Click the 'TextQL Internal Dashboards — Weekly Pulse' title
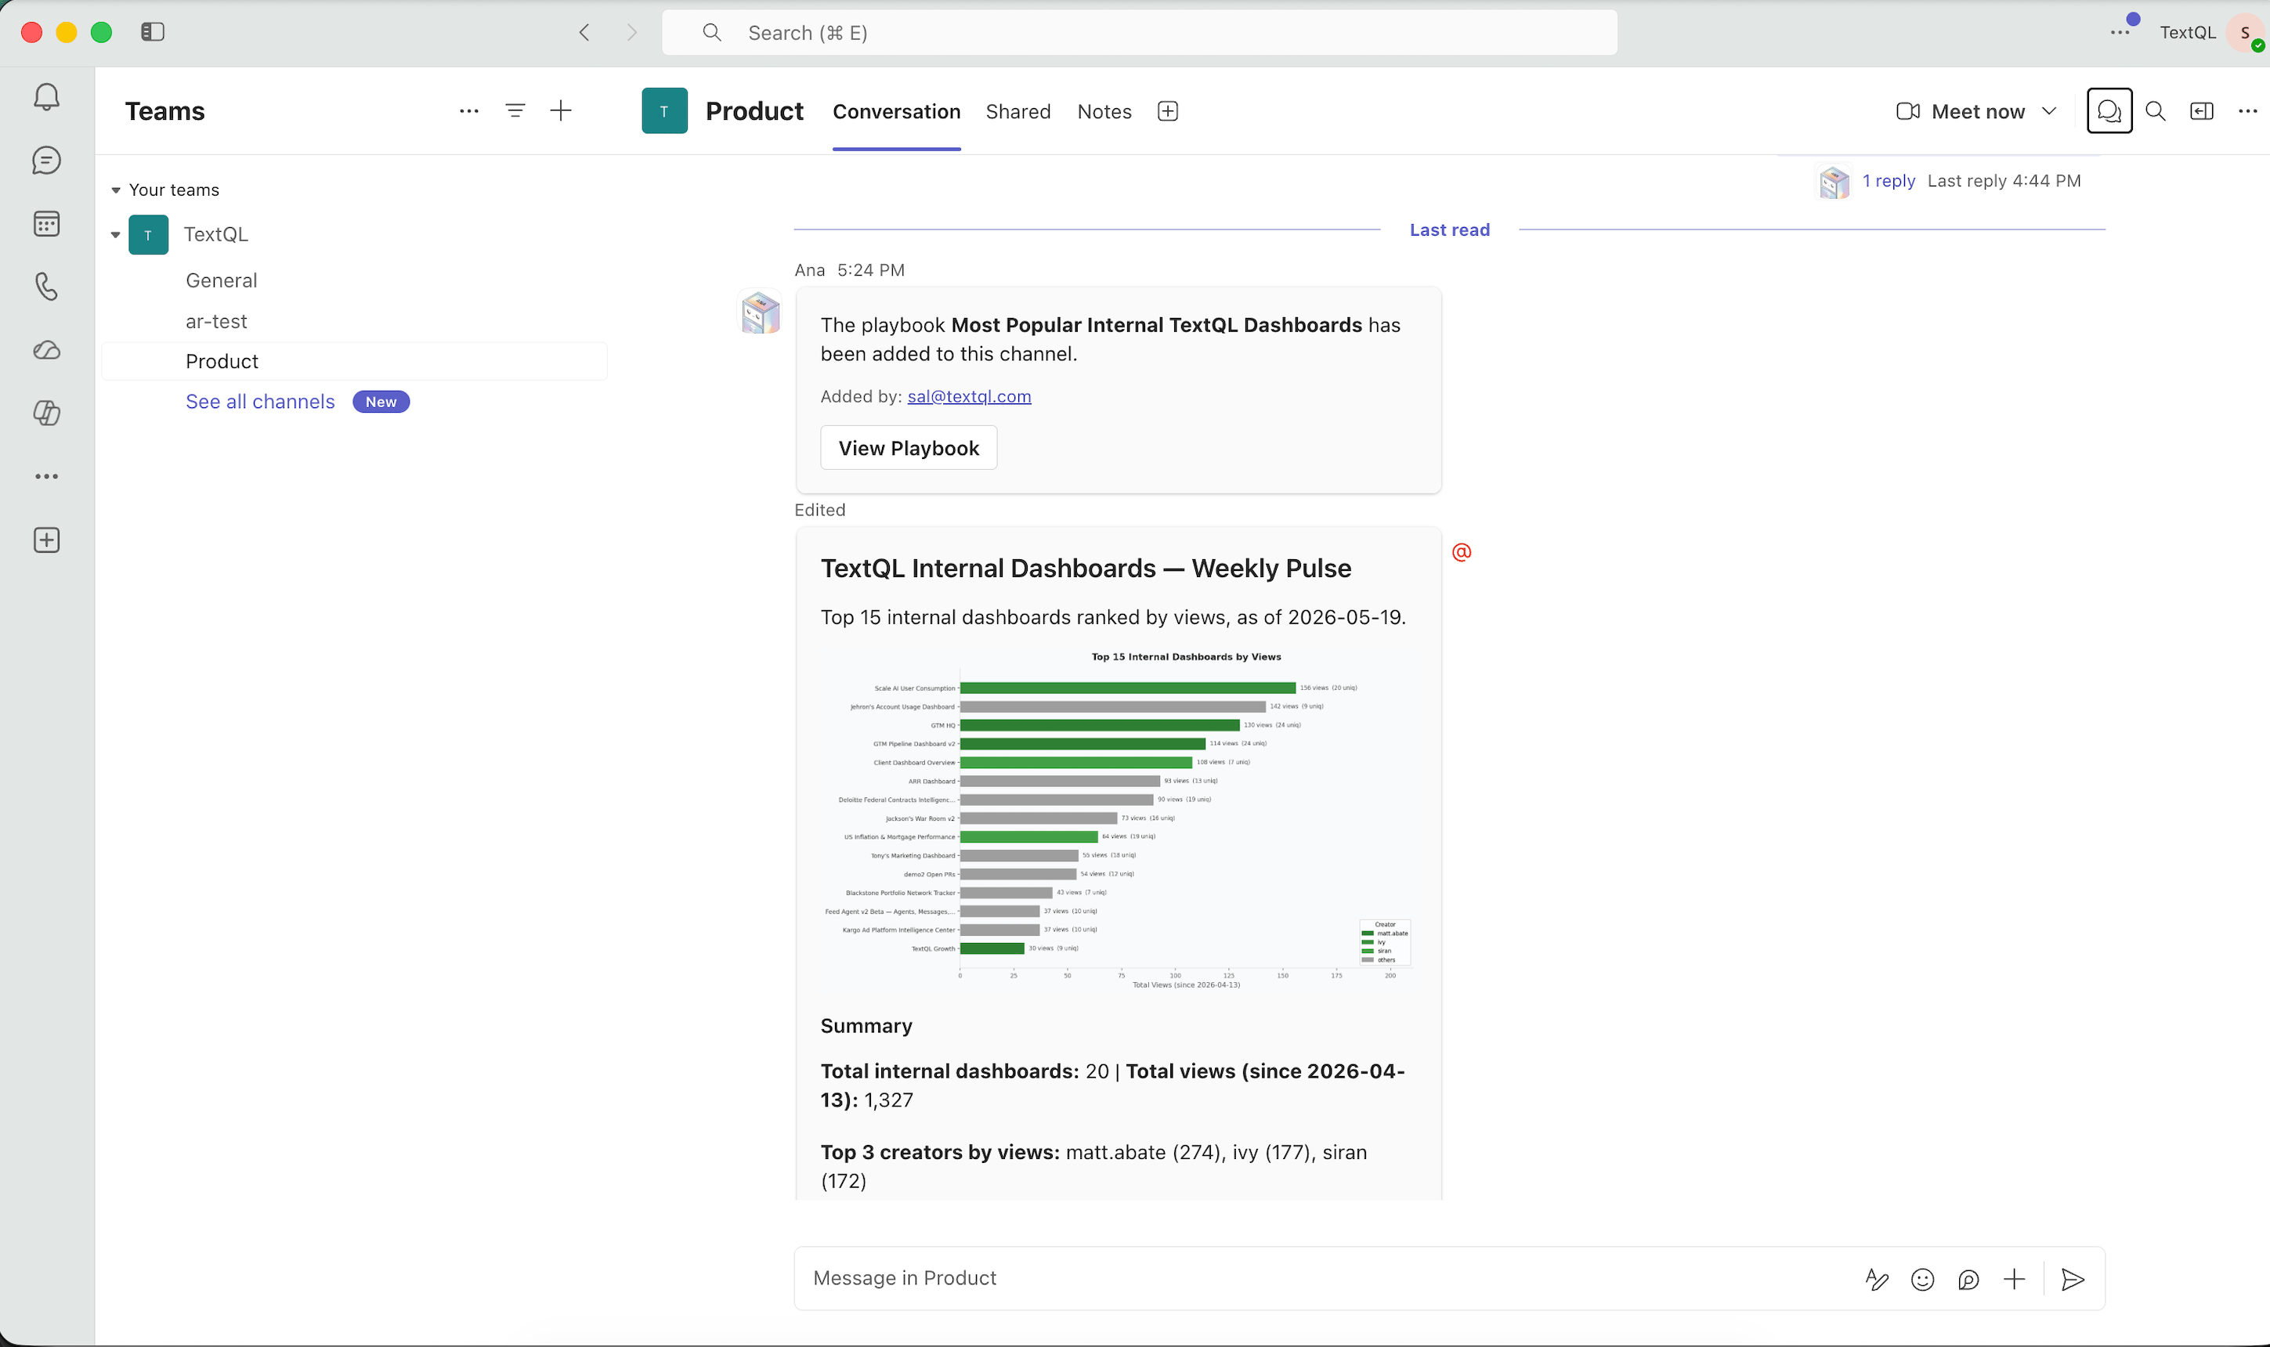Viewport: 2270px width, 1347px height. pos(1086,569)
